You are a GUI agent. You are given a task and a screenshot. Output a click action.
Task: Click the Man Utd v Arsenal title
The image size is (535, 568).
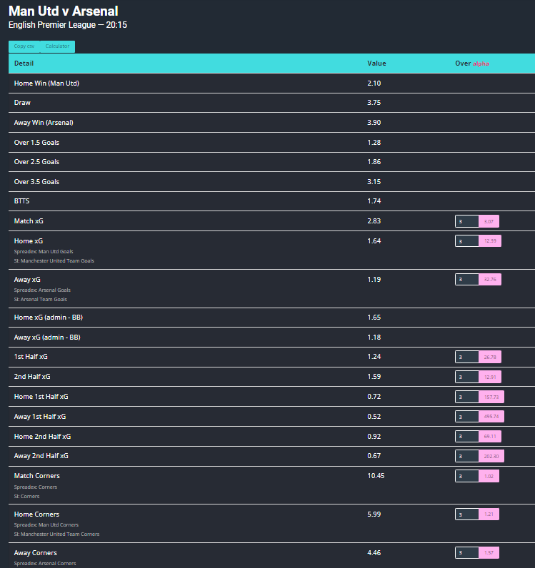(63, 11)
